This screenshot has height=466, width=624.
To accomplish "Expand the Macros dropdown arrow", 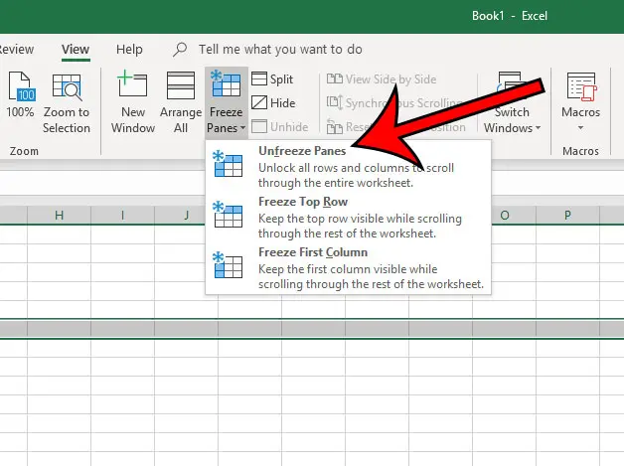I will click(x=580, y=127).
